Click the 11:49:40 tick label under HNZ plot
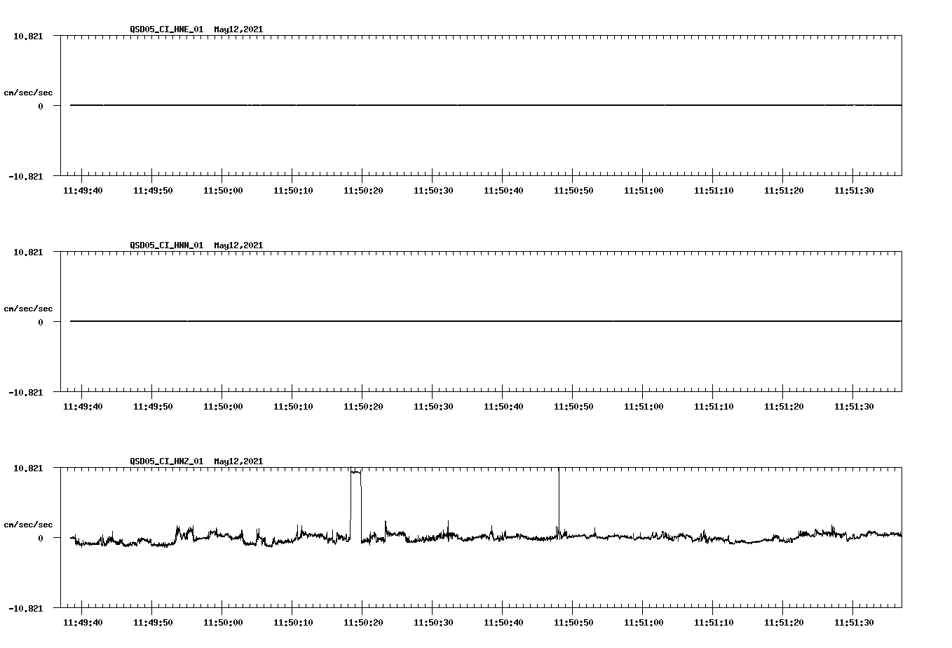This screenshot has height=648, width=952. tap(82, 621)
